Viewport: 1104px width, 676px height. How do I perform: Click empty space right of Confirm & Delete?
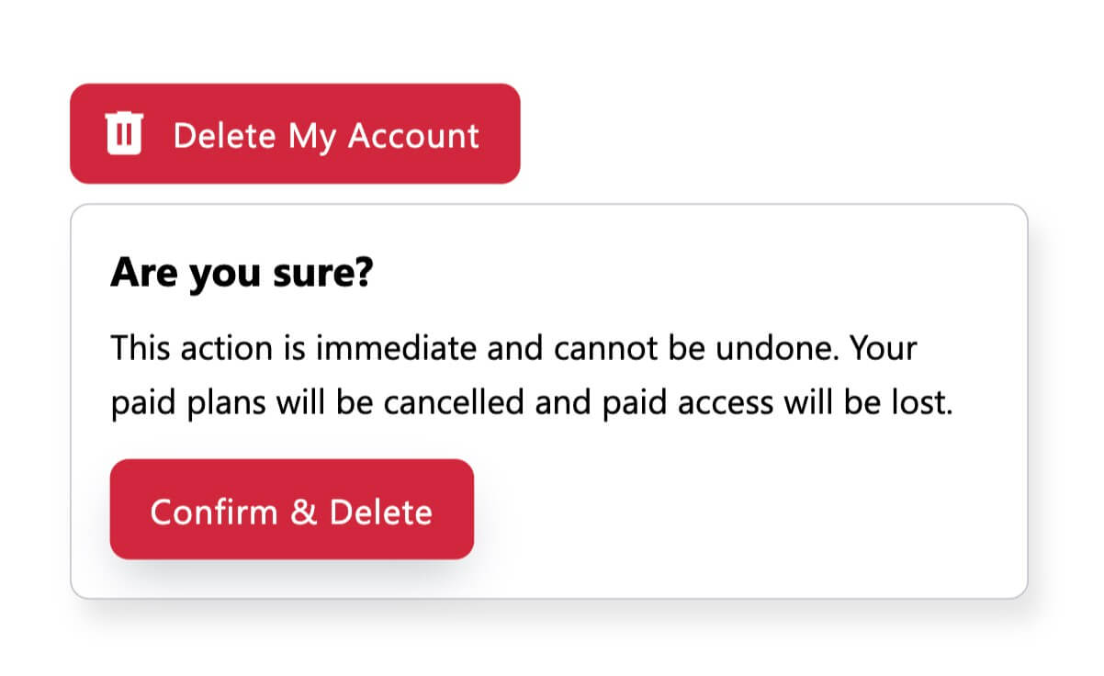point(735,510)
